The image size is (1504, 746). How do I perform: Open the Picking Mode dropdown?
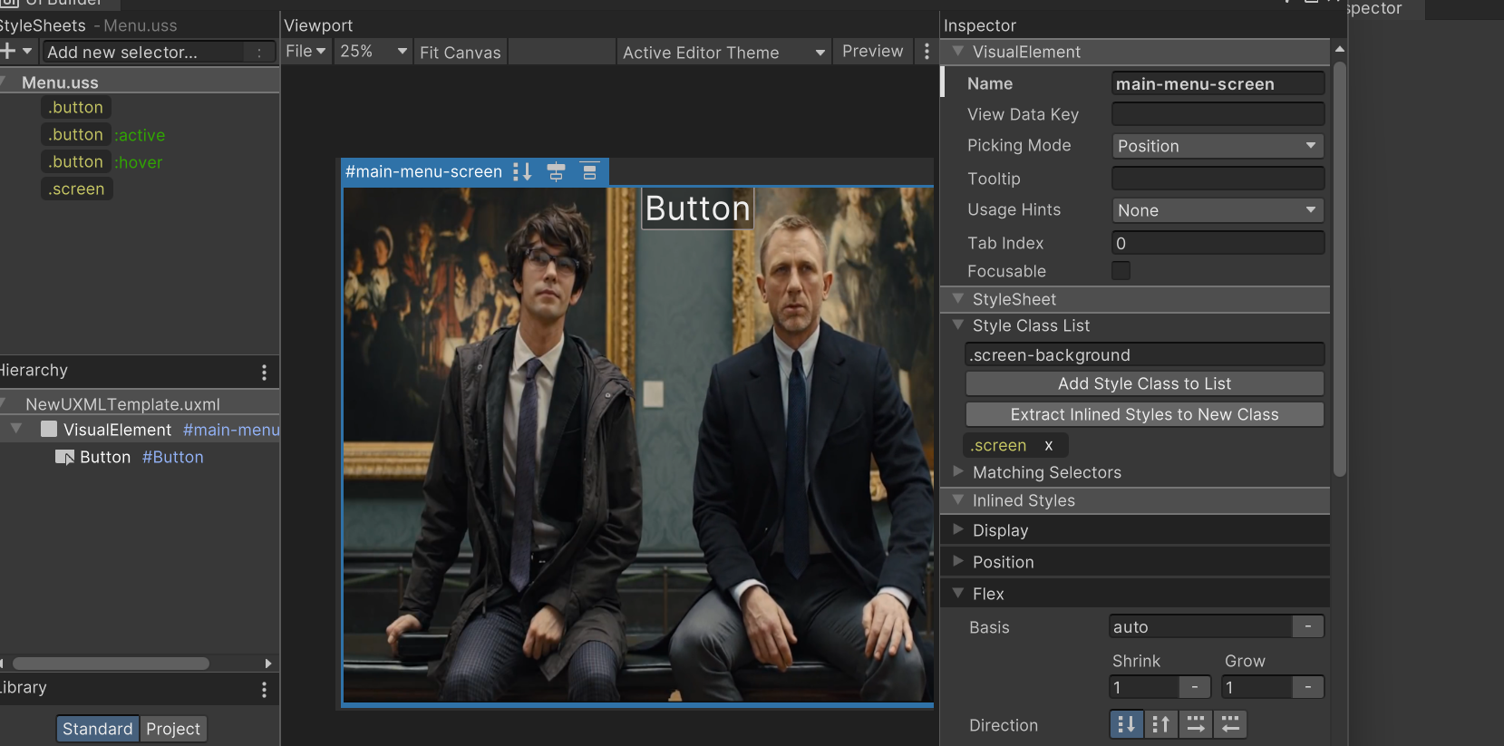[x=1218, y=146]
